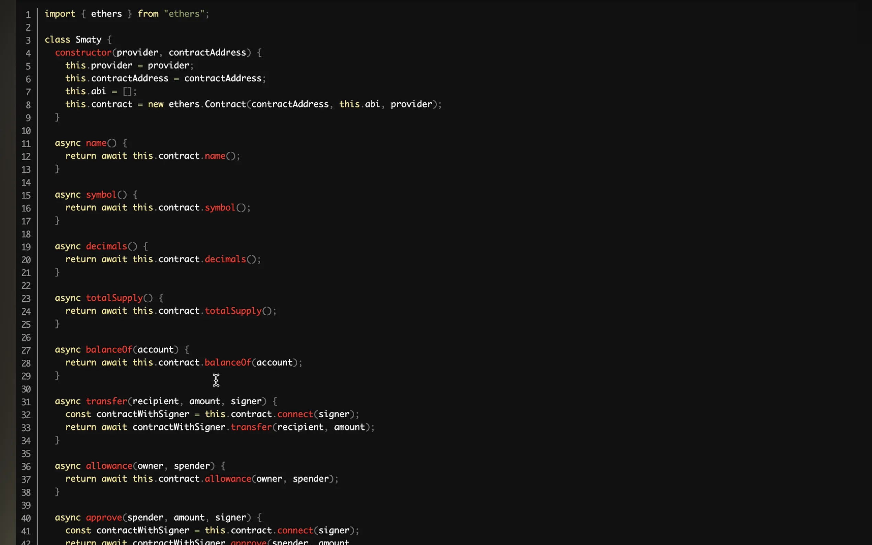Click 'contractAddress' parameter in constructor signature
The width and height of the screenshot is (872, 545).
(x=207, y=53)
